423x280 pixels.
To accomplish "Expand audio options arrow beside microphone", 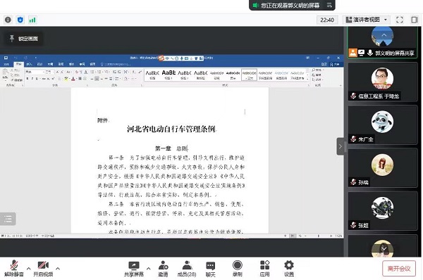I will point(29,268).
